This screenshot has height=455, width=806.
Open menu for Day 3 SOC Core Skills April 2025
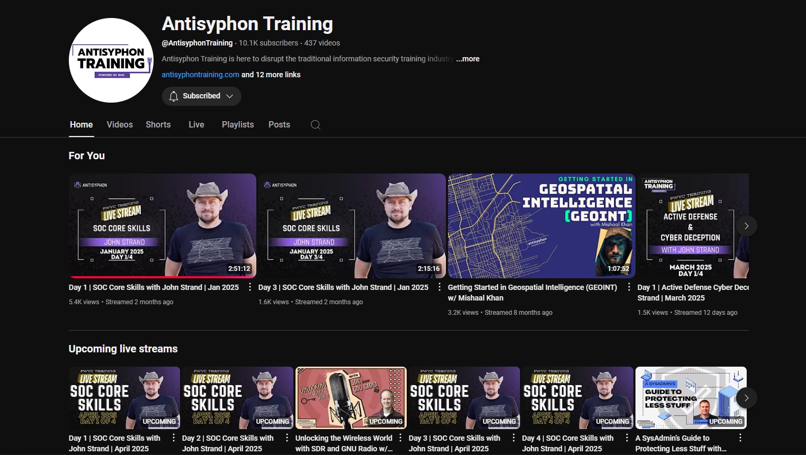514,438
